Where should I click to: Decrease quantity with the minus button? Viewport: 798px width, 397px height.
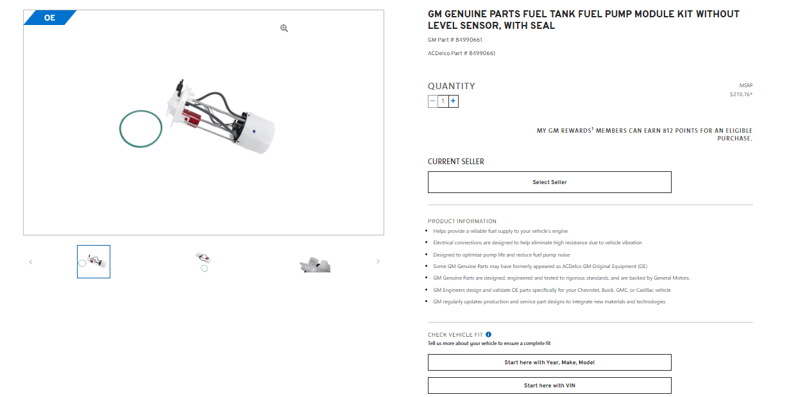433,101
